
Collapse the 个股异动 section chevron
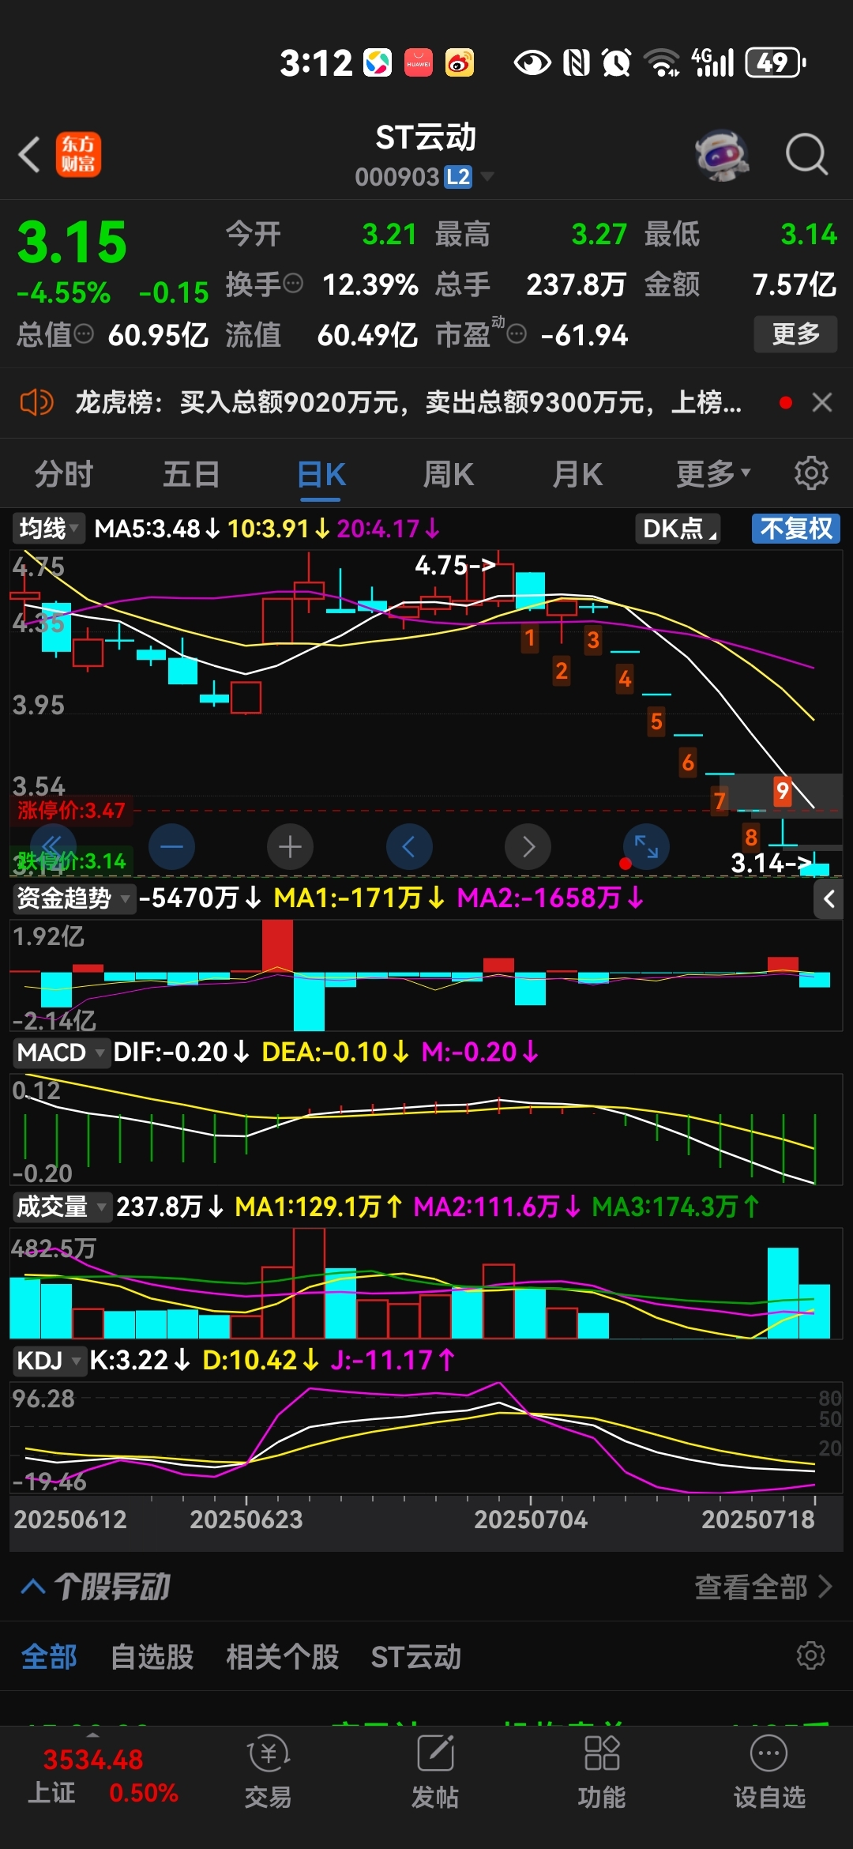pyautogui.click(x=33, y=1586)
